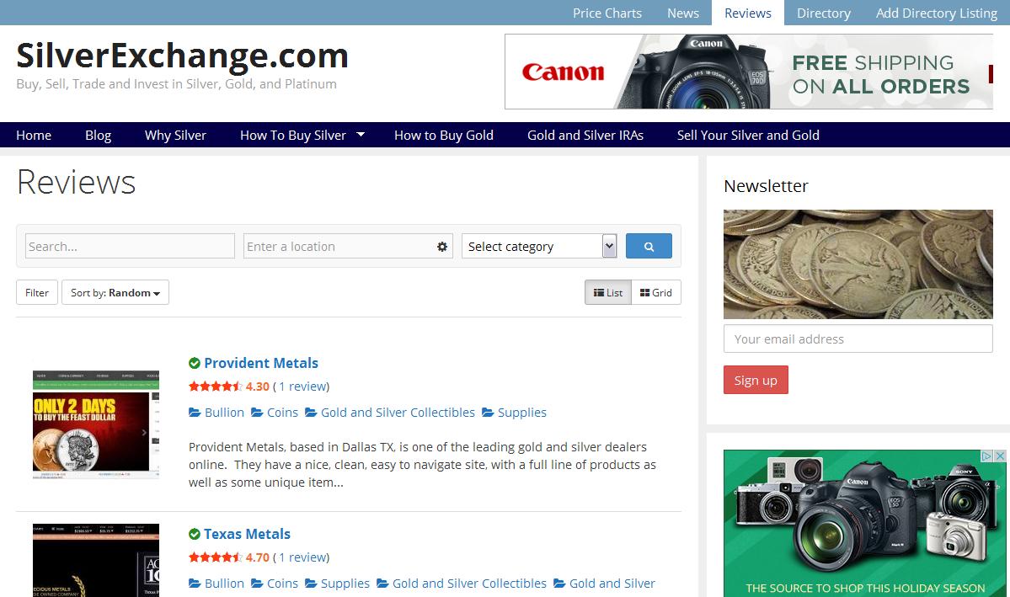This screenshot has height=597, width=1010.
Task: Go to Home menu item
Action: (x=34, y=136)
